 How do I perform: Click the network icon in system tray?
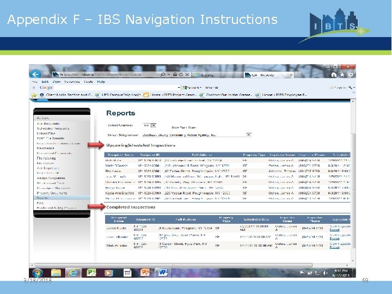pyautogui.click(x=317, y=273)
